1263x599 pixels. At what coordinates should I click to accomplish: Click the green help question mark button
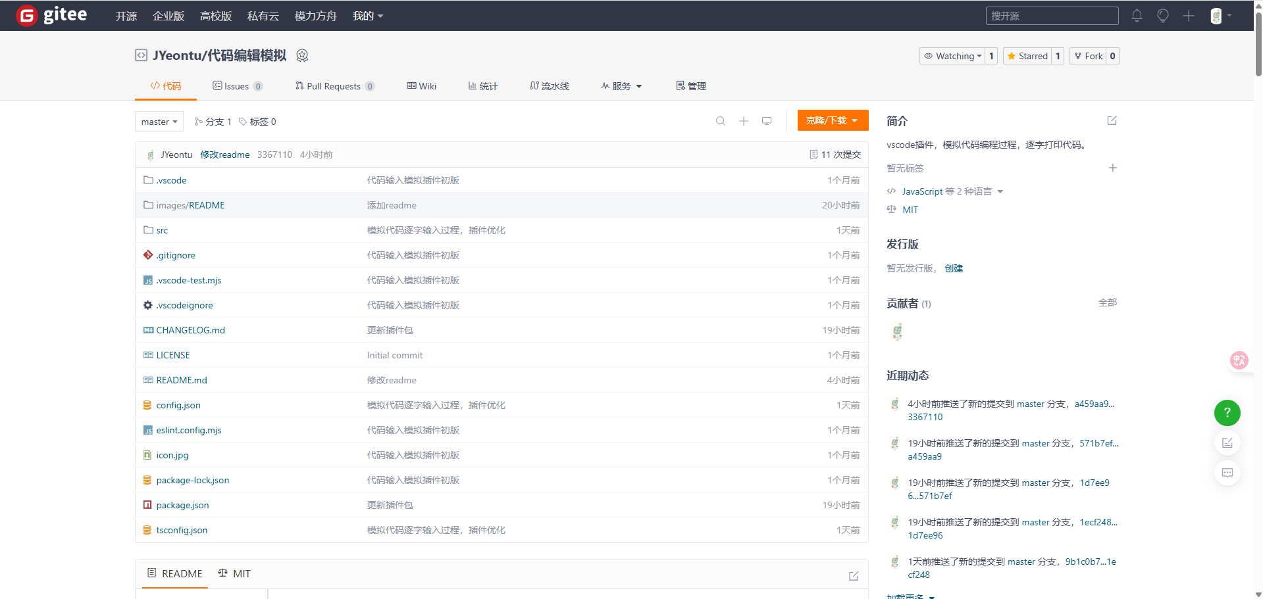(1227, 413)
